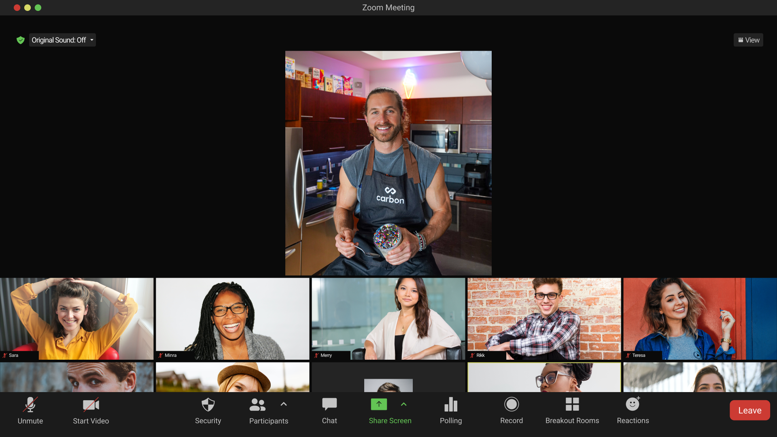Start Video with camera toggle
This screenshot has height=437, width=777.
[x=91, y=410]
